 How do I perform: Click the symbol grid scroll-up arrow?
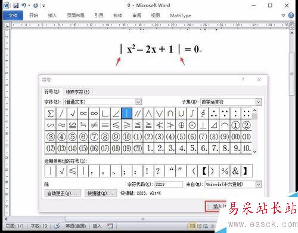(x=254, y=110)
